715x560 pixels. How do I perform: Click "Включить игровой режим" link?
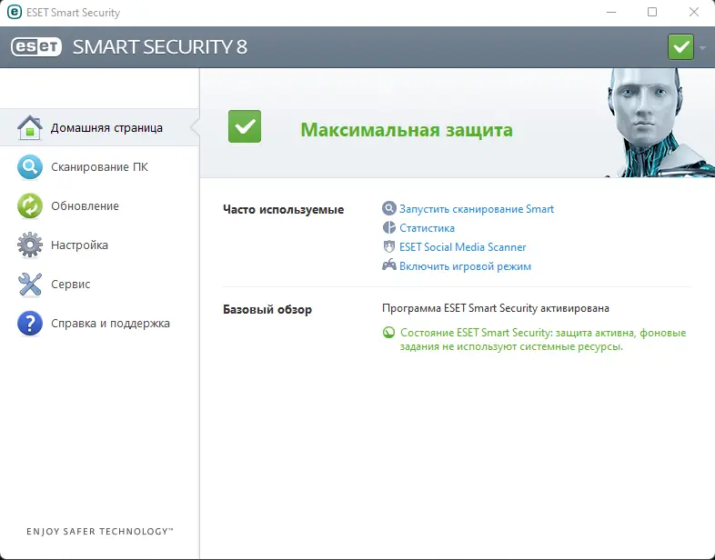click(x=465, y=266)
